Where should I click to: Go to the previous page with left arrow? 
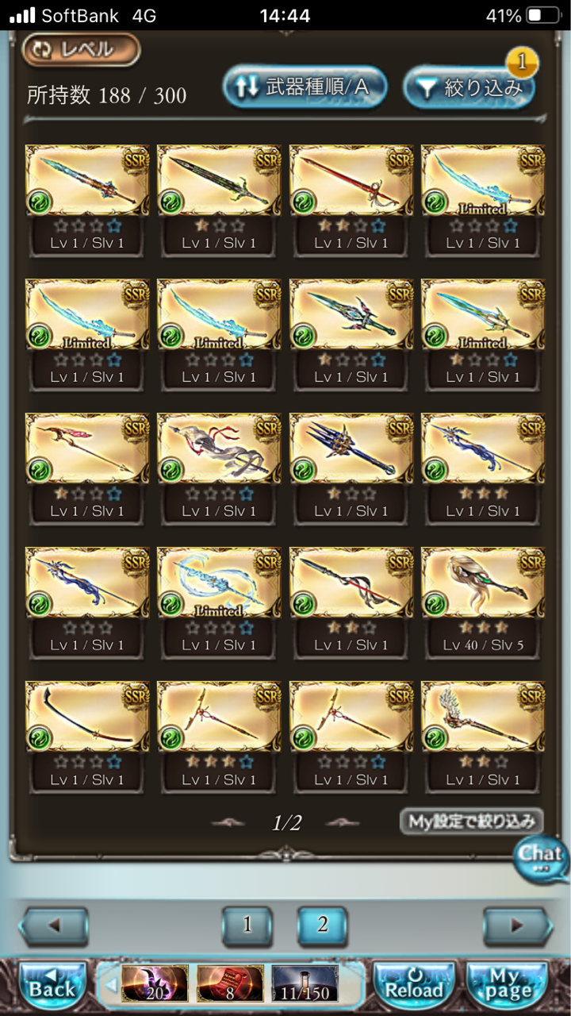[54, 926]
